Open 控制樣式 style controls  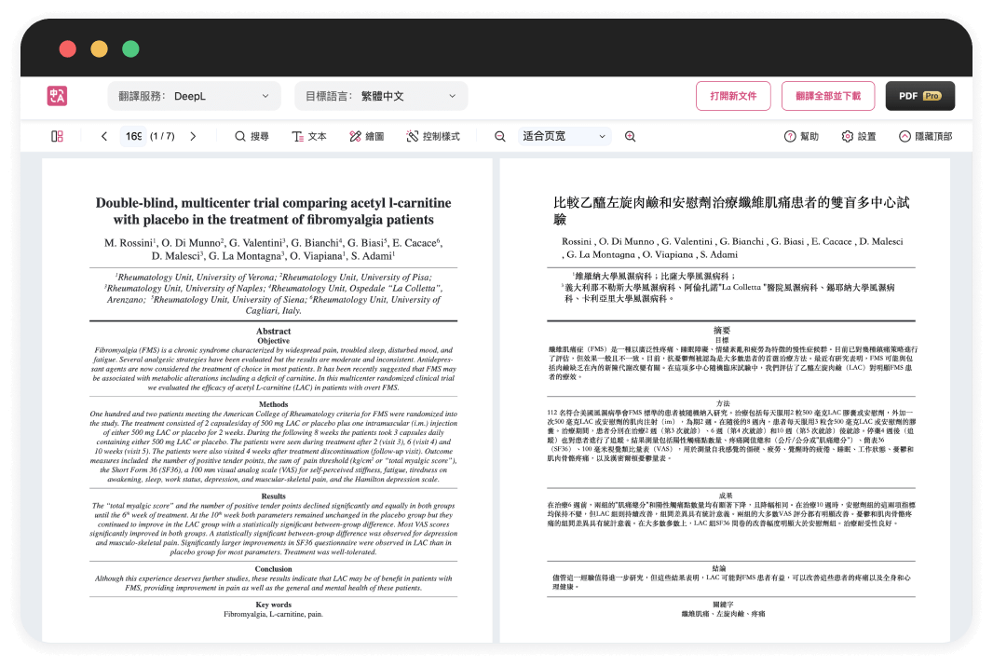point(433,136)
